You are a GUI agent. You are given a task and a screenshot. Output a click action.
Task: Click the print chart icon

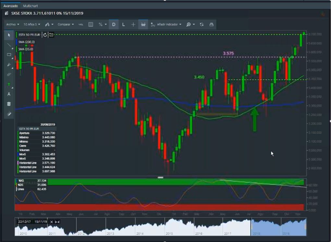click(x=211, y=24)
